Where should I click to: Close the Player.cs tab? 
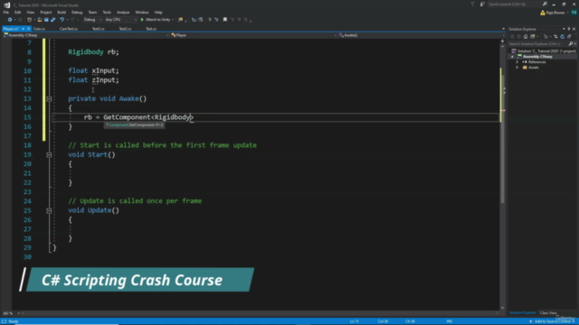[x=28, y=29]
